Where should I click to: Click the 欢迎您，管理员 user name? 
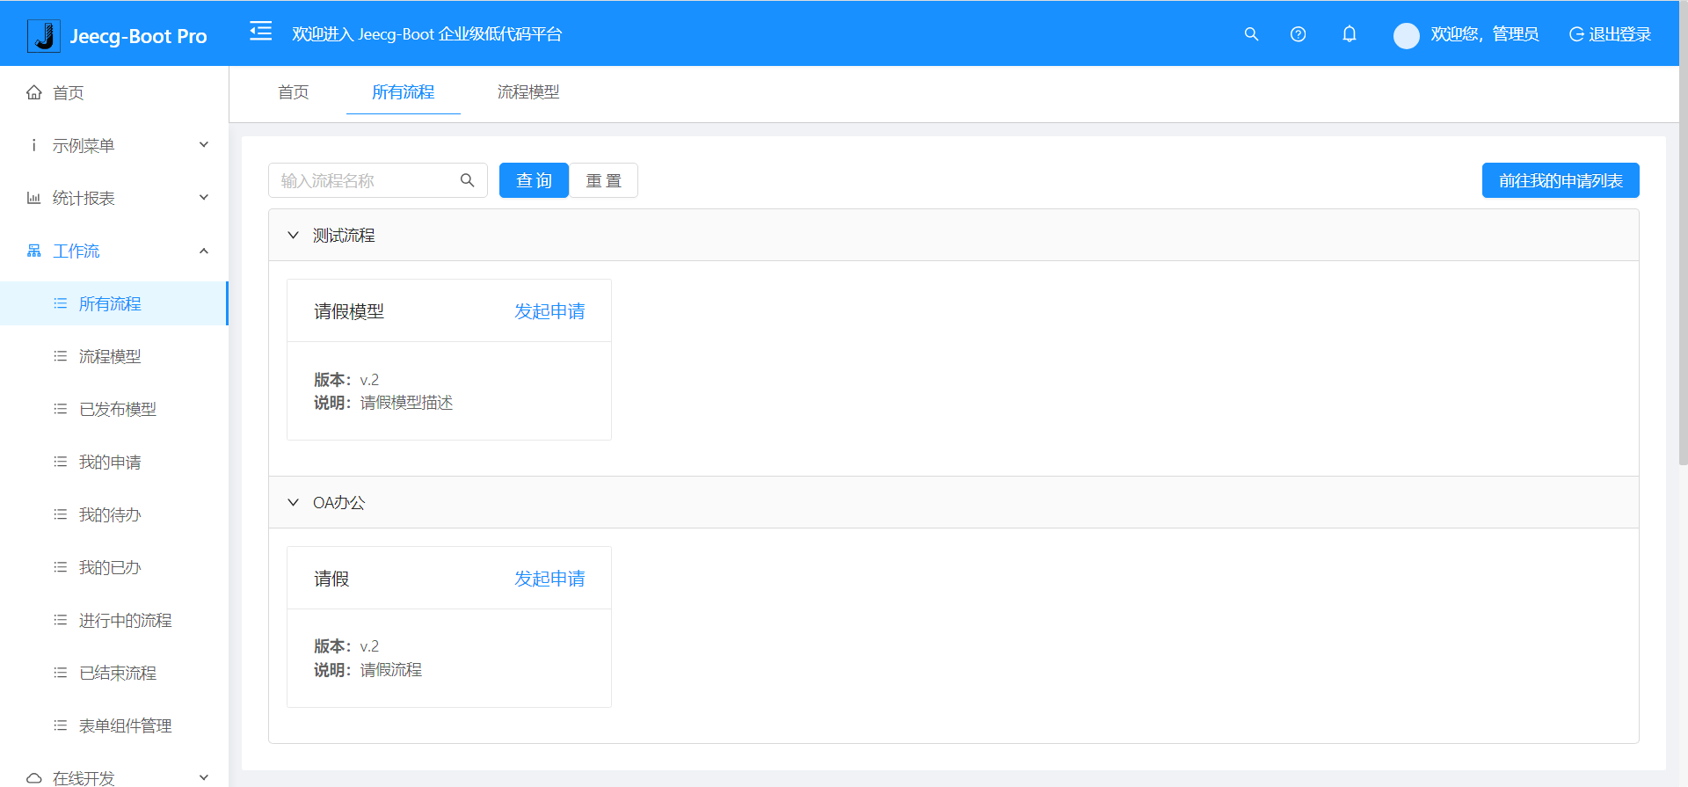1485,34
